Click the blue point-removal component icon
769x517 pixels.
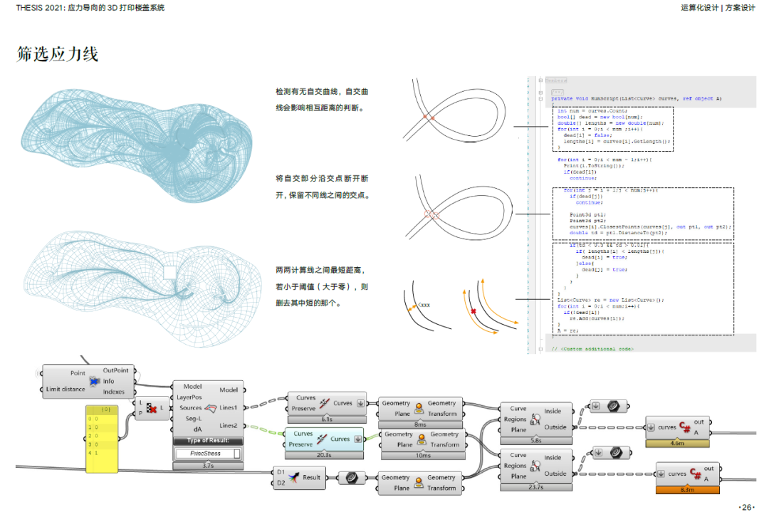click(94, 382)
